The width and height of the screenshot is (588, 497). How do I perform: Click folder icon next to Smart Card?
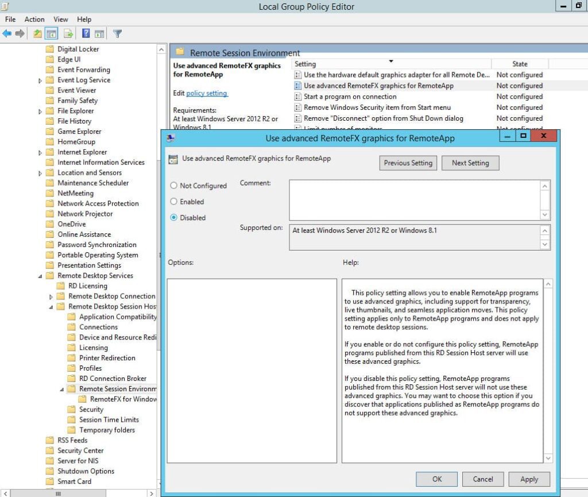[49, 481]
